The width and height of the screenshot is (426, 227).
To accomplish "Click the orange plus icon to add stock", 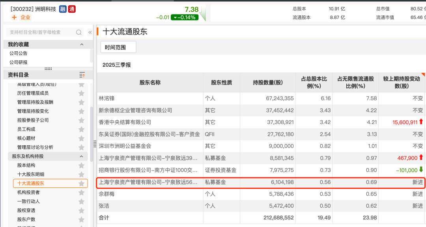I will [14, 17].
